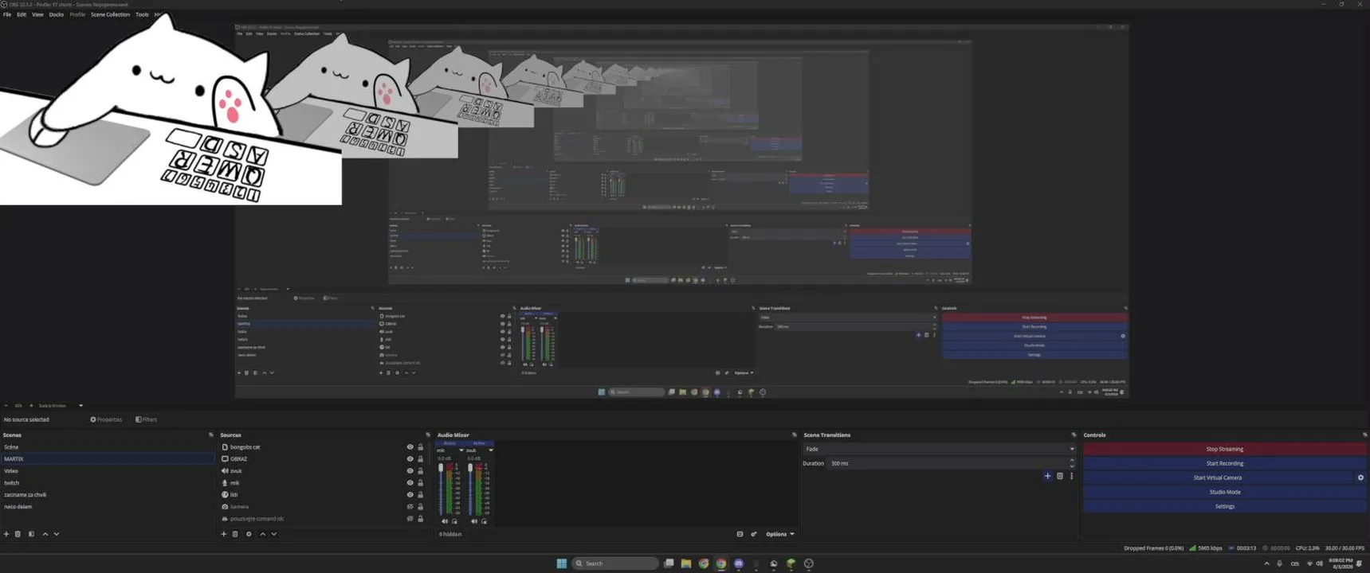Open the Fade transition dropdown

(x=939, y=449)
